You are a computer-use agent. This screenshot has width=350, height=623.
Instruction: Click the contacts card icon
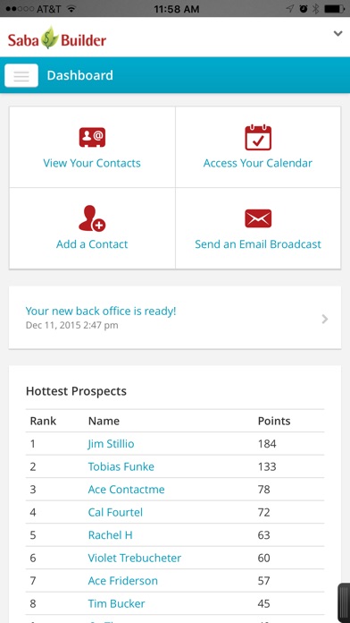tap(92, 138)
